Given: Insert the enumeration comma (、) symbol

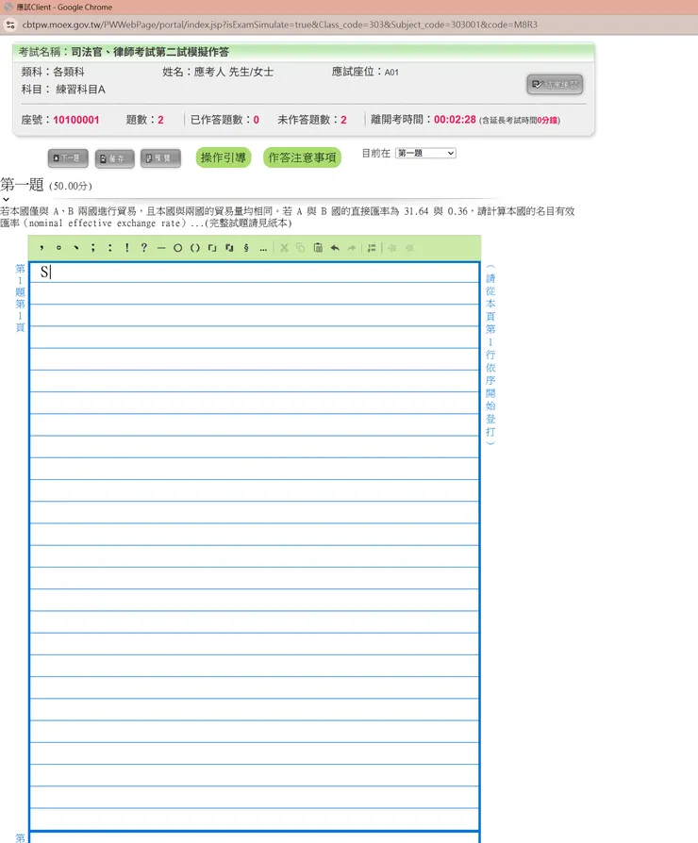Looking at the screenshot, I should tap(75, 248).
